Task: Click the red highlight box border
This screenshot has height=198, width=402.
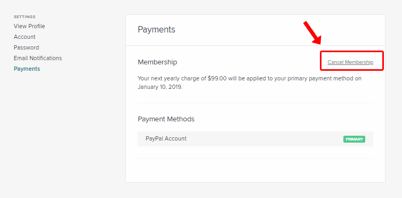Action: [352, 52]
